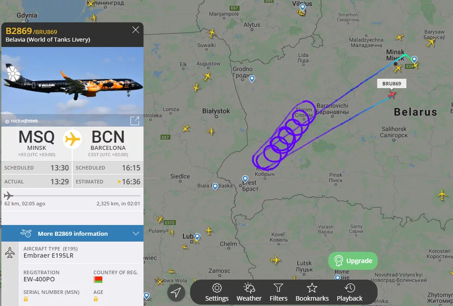Viewport: 453px width, 306px height.
Task: Open the Settings gear in bottom toolbar
Action: [217, 292]
